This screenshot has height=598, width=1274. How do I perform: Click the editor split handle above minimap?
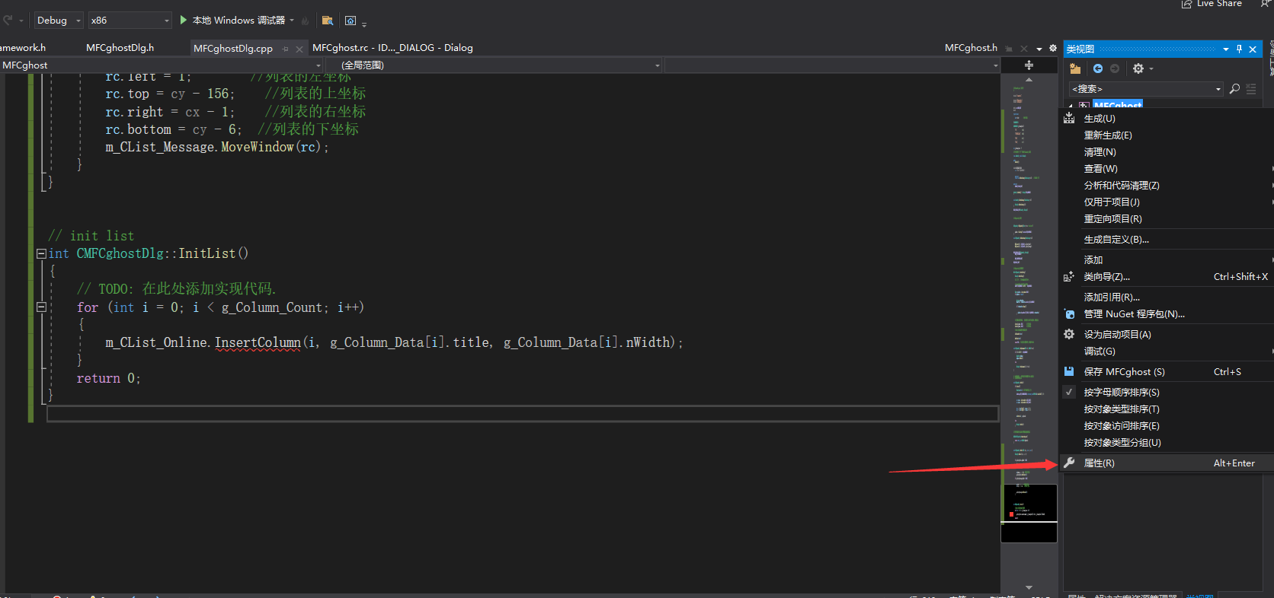(1029, 65)
